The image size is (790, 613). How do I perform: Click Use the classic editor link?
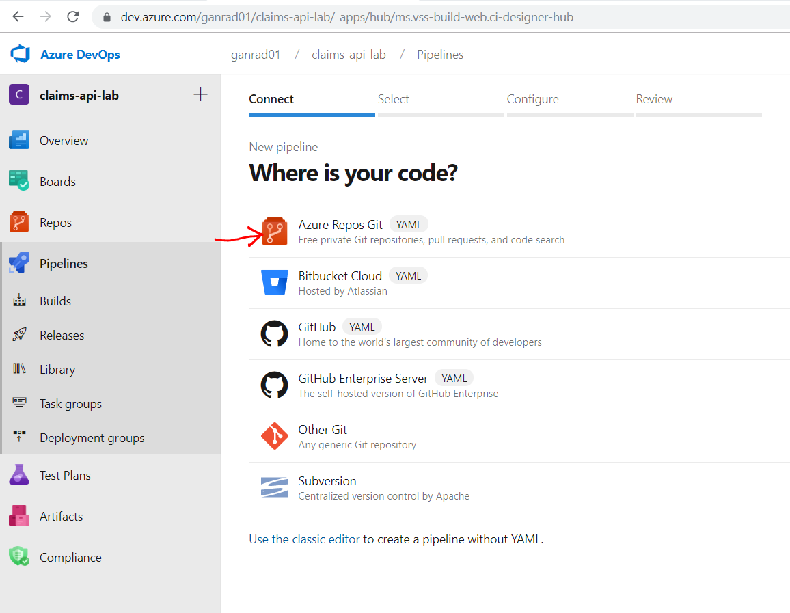(304, 539)
